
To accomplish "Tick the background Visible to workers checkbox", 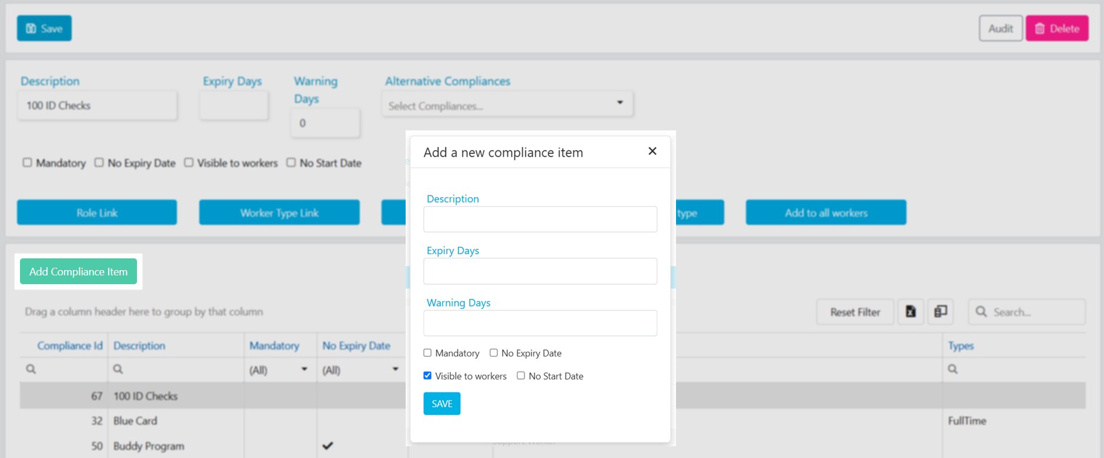I will click(x=189, y=163).
